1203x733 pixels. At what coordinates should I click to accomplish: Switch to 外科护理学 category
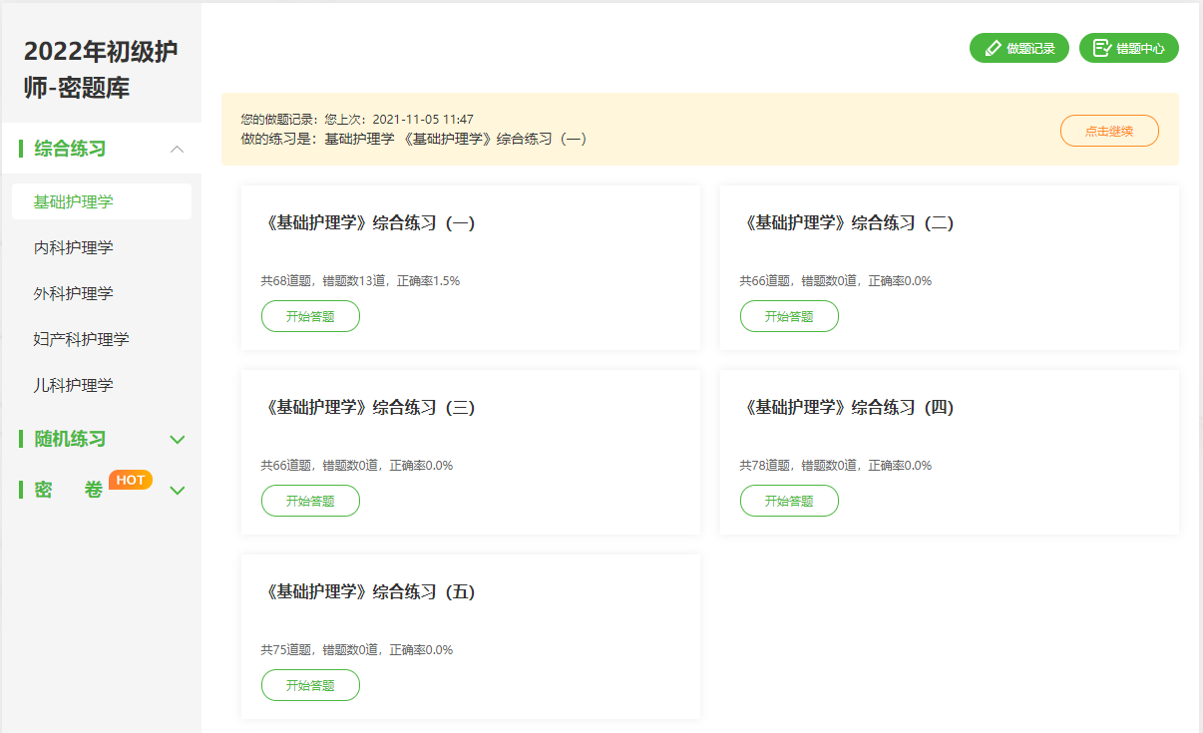pyautogui.click(x=74, y=293)
